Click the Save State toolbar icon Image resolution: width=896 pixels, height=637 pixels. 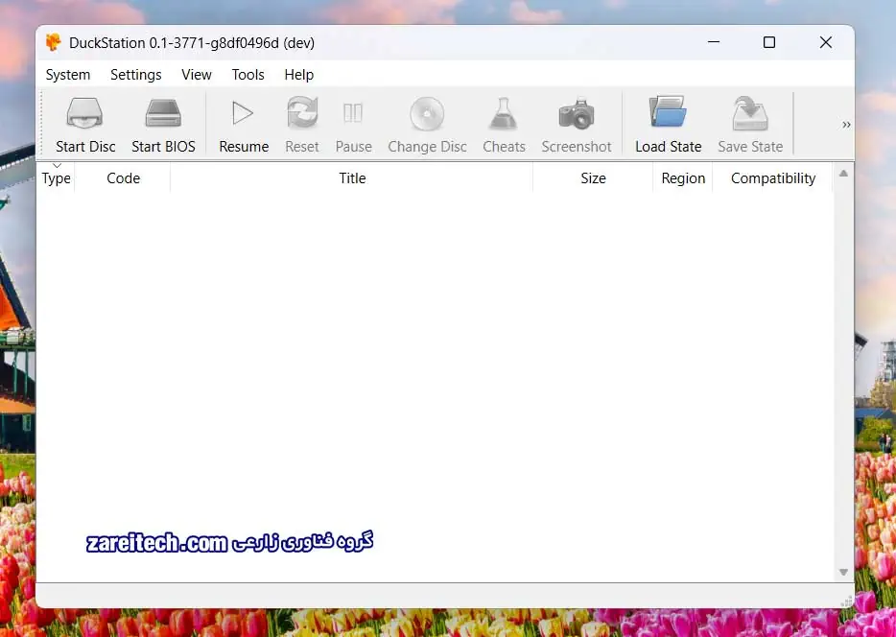(750, 115)
